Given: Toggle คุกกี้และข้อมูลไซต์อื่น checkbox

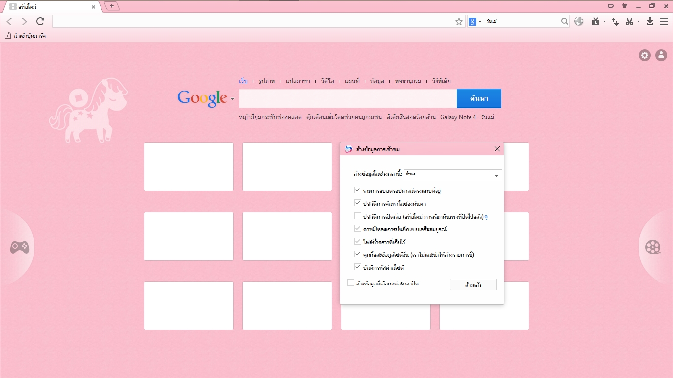Looking at the screenshot, I should (358, 254).
